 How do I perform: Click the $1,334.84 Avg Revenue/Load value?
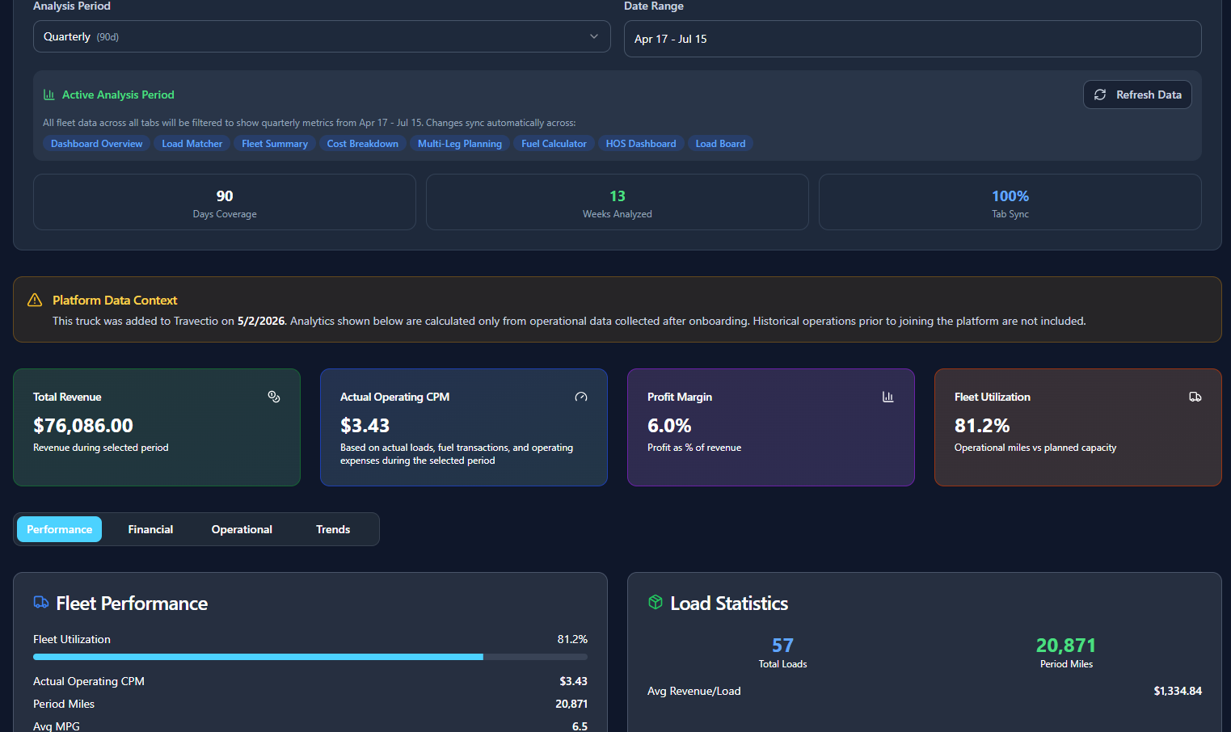(1178, 691)
